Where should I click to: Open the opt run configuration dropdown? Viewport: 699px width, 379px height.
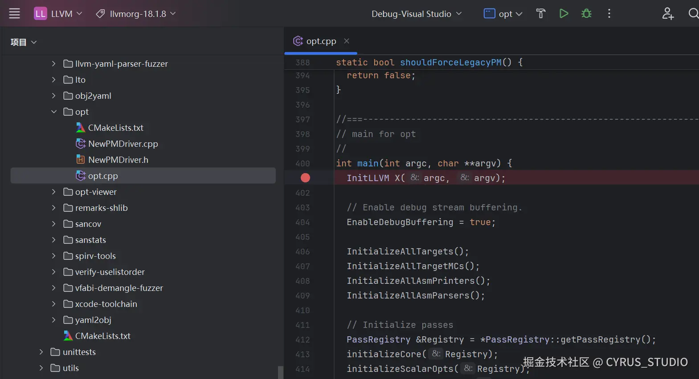point(503,14)
